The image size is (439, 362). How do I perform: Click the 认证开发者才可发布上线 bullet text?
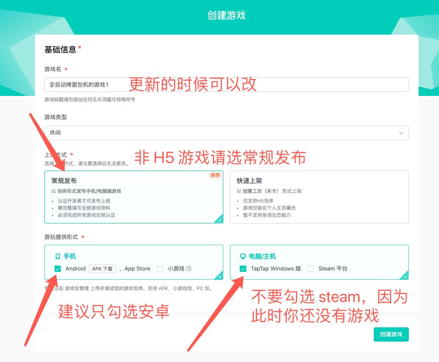click(x=84, y=201)
